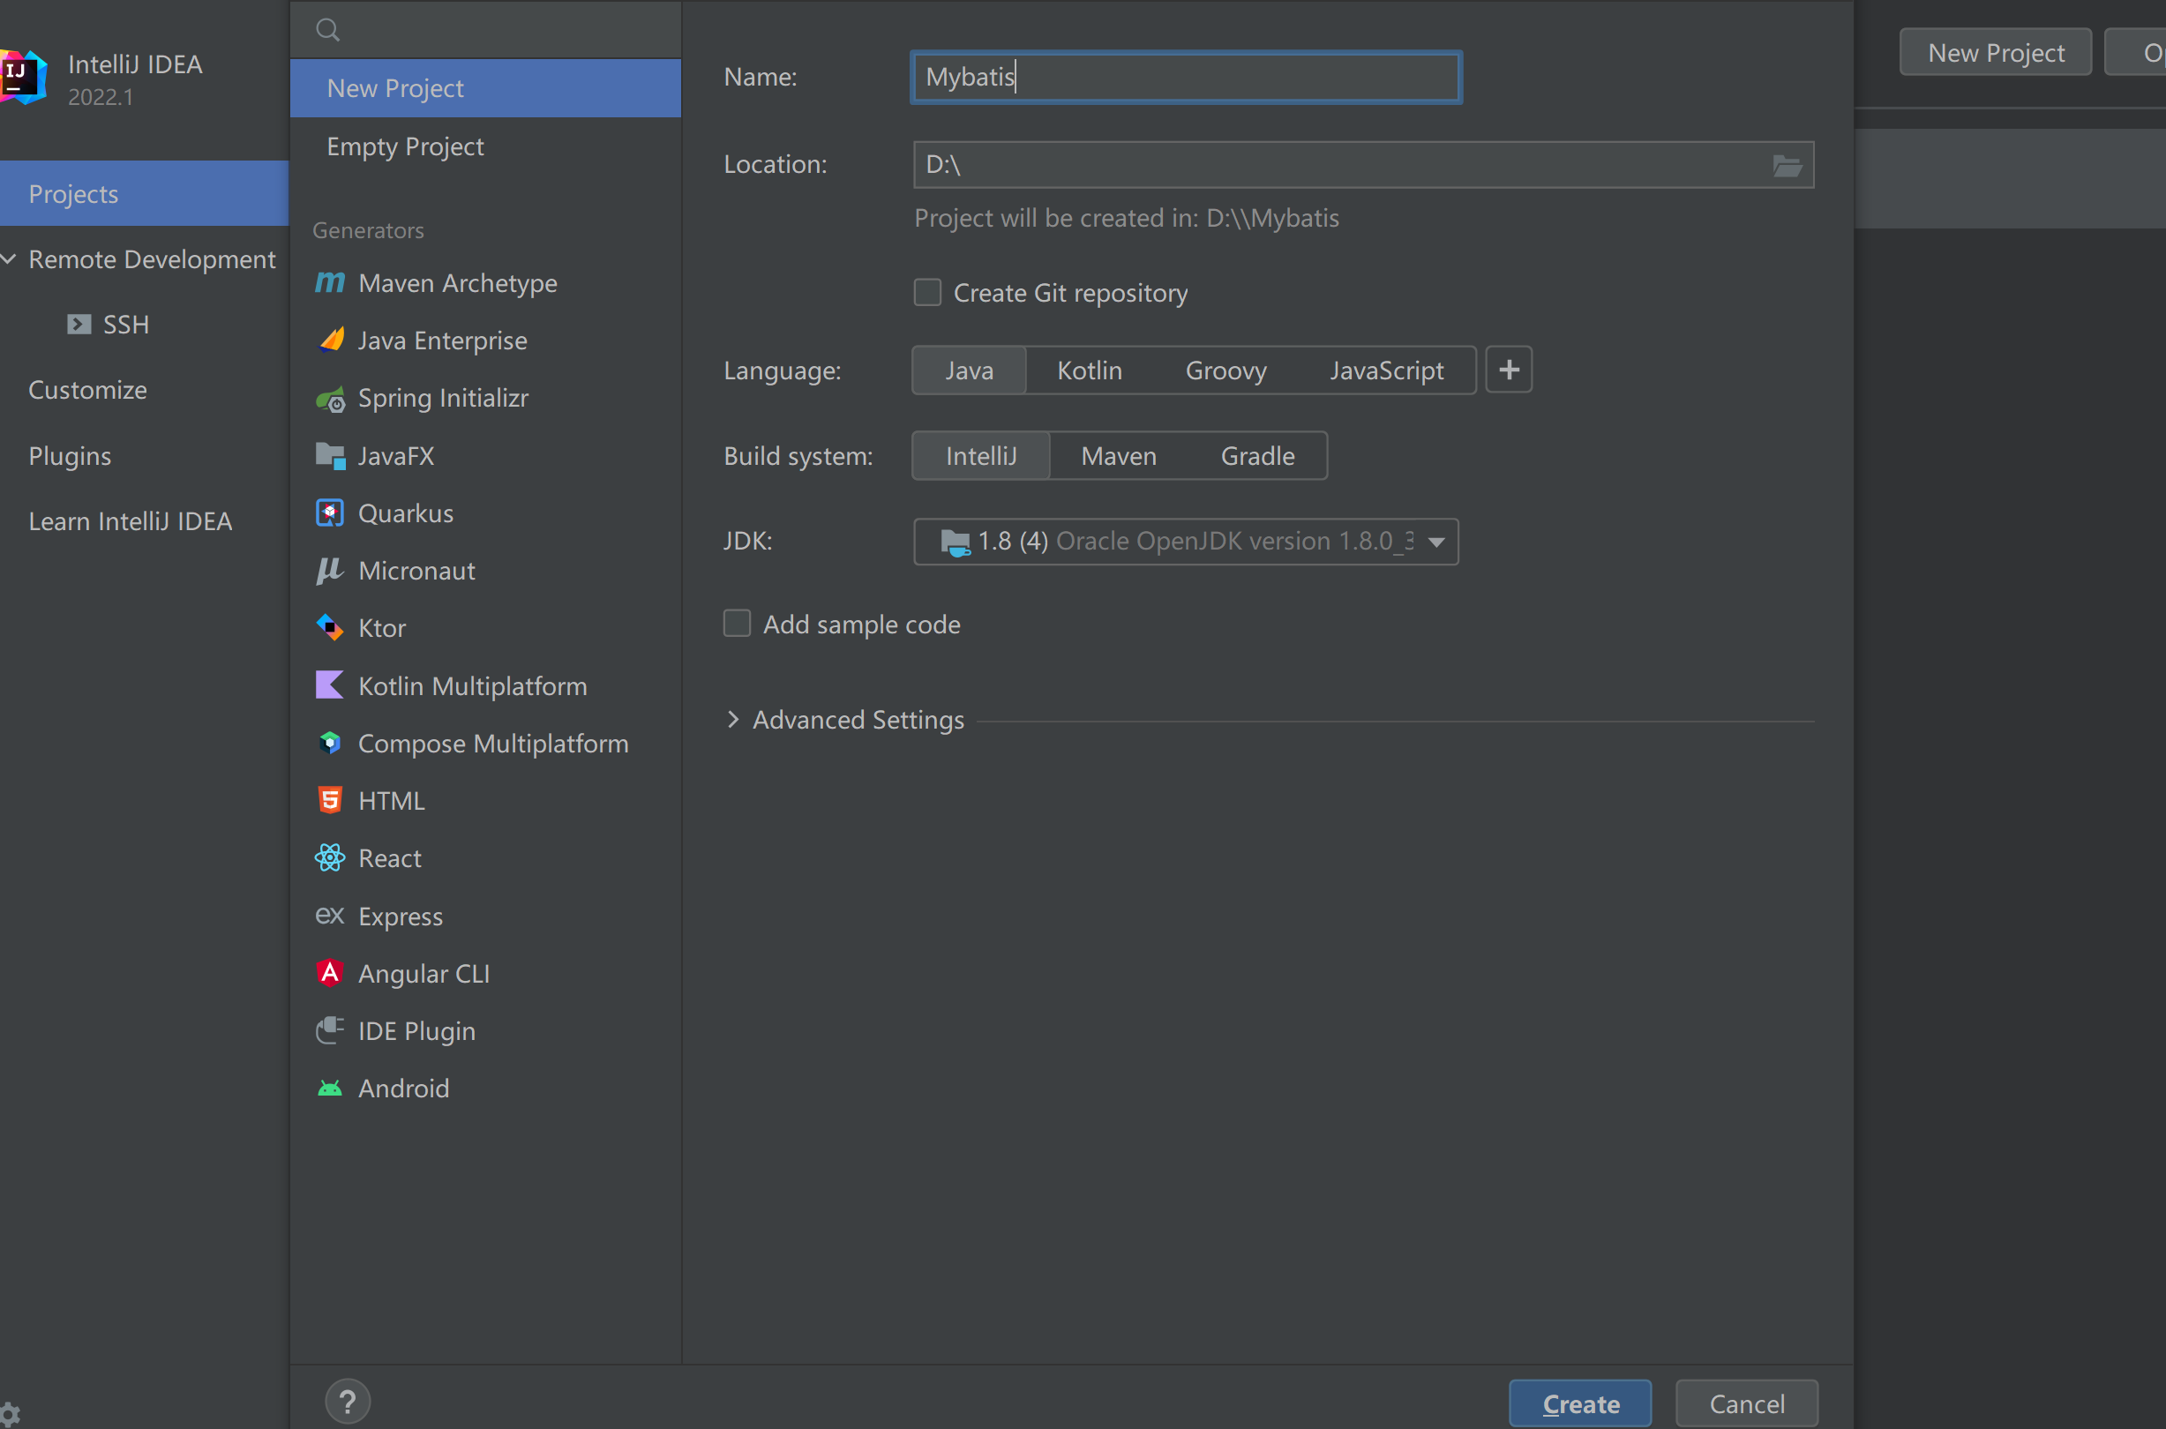Screen dimensions: 2166x1429
Task: Click the help question mark icon
Action: (348, 1402)
